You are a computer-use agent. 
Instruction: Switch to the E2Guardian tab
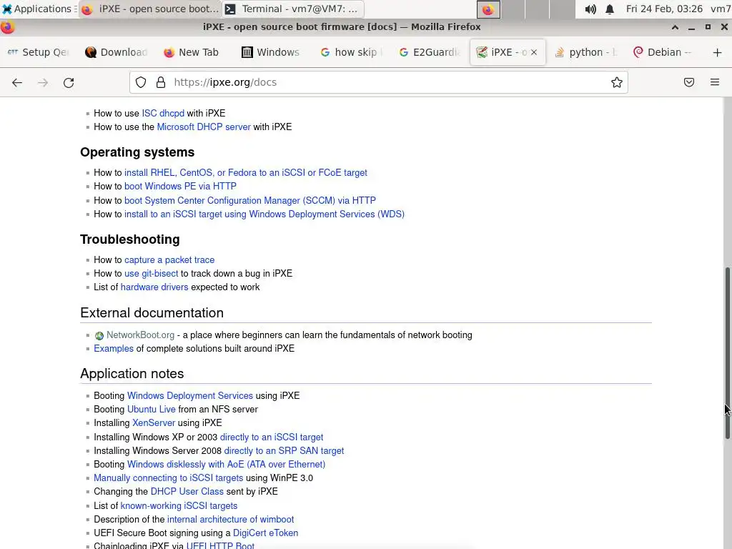[x=430, y=52]
